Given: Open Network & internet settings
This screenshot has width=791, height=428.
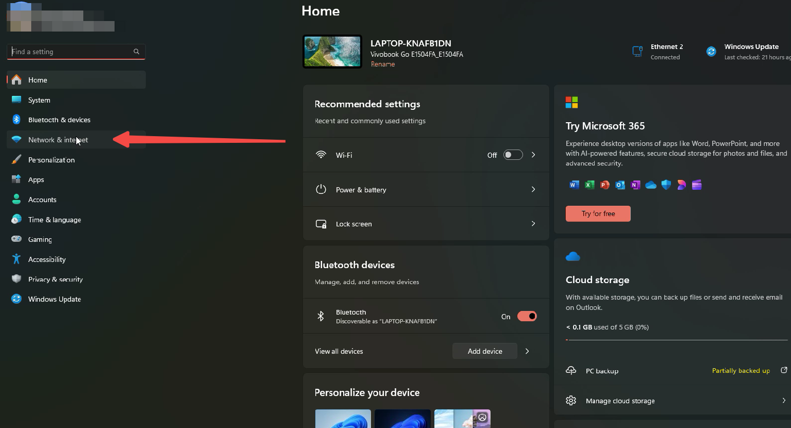Looking at the screenshot, I should point(58,140).
